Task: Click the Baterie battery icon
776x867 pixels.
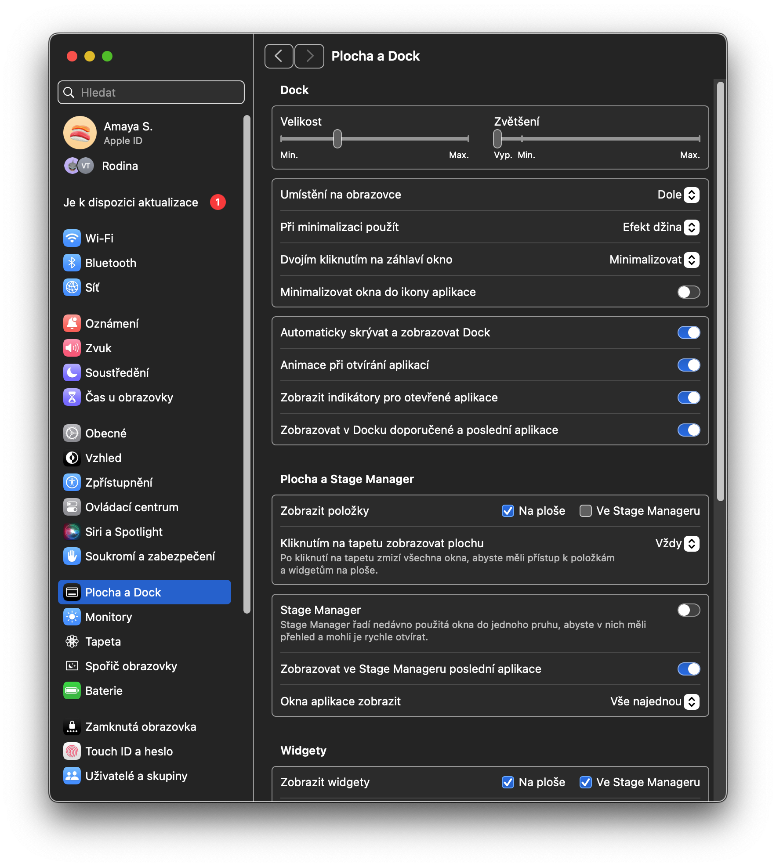Action: point(72,691)
